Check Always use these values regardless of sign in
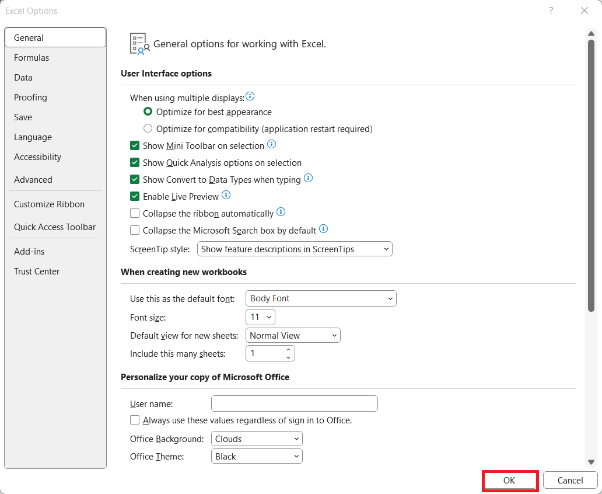Screen dimensions: 602x494 [135, 420]
